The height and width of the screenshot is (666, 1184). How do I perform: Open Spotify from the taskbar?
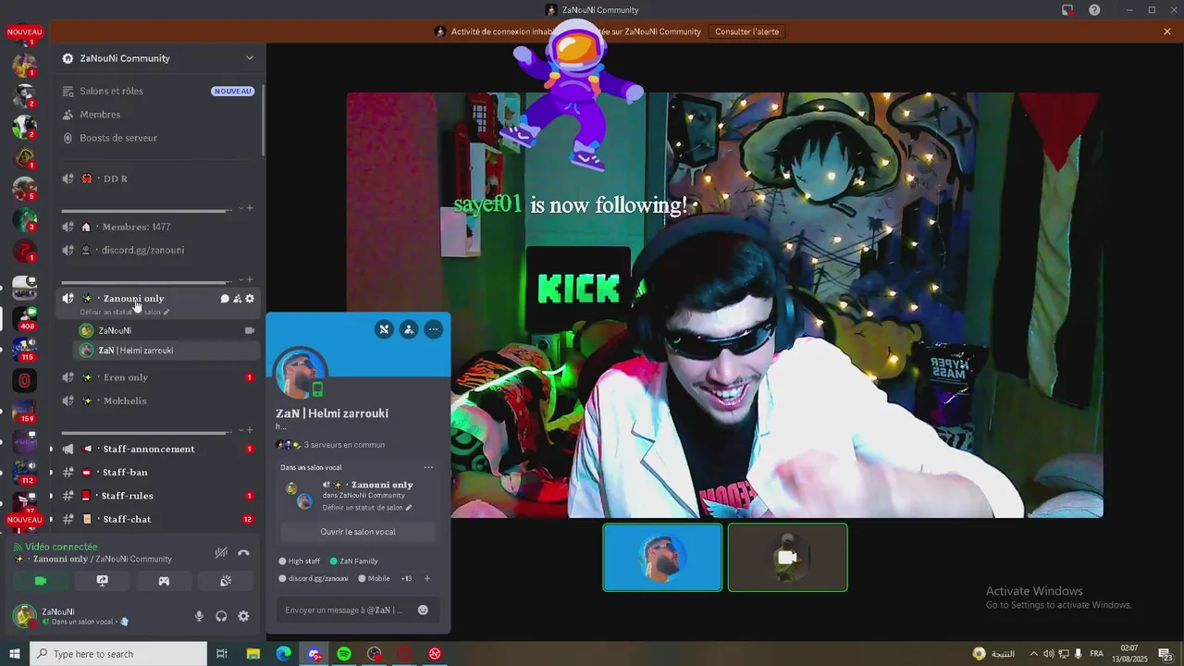tap(344, 654)
